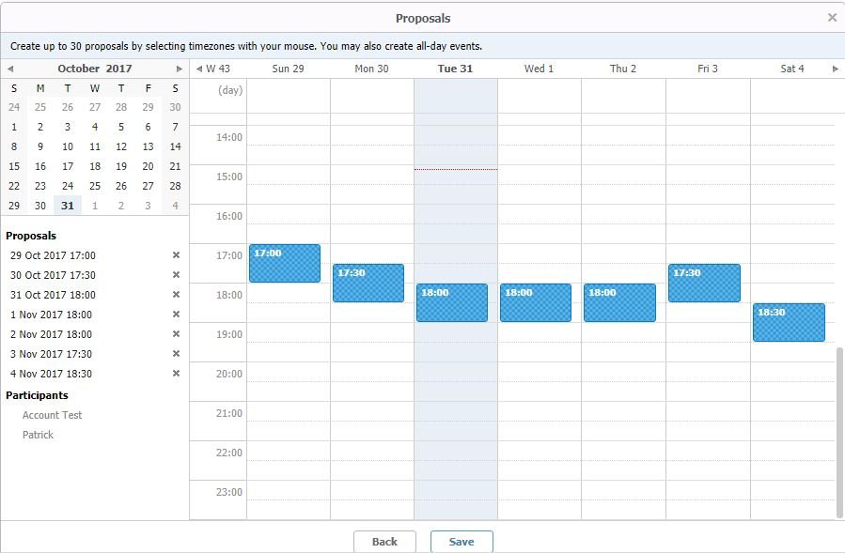Go to next month in mini calendar
The height and width of the screenshot is (553, 845).
180,69
